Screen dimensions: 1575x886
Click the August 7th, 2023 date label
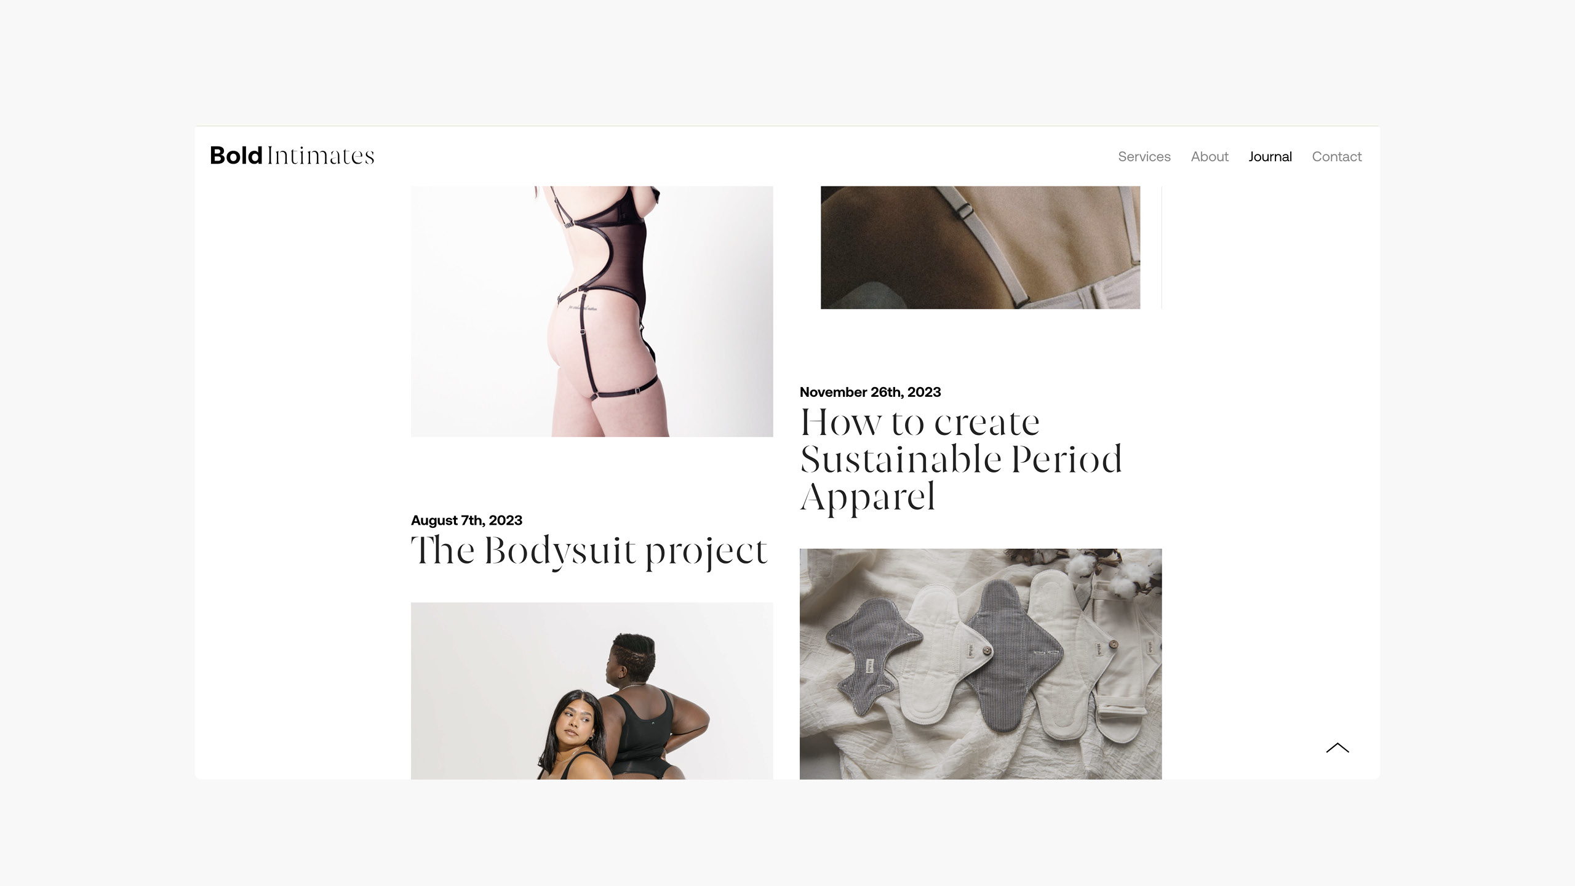(x=466, y=520)
